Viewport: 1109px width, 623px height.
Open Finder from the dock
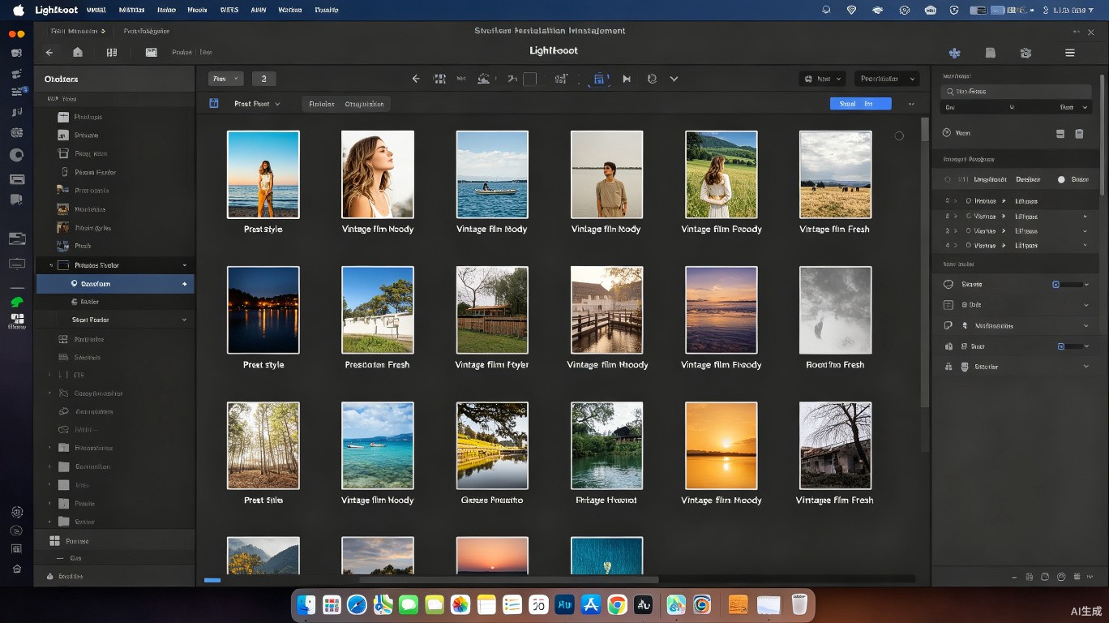(306, 604)
